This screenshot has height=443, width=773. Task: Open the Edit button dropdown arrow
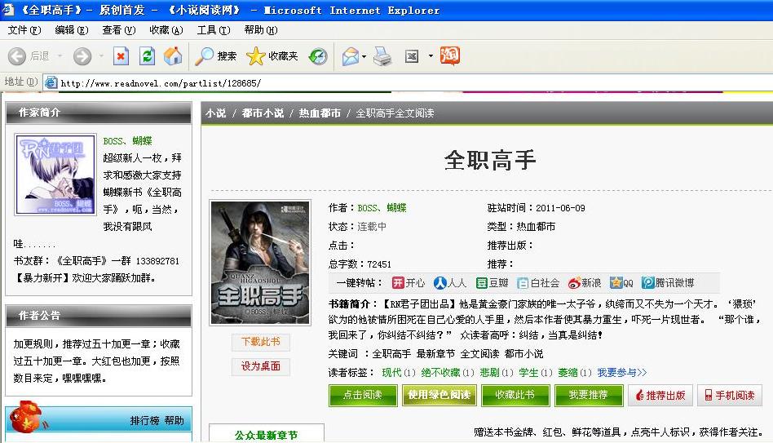431,56
